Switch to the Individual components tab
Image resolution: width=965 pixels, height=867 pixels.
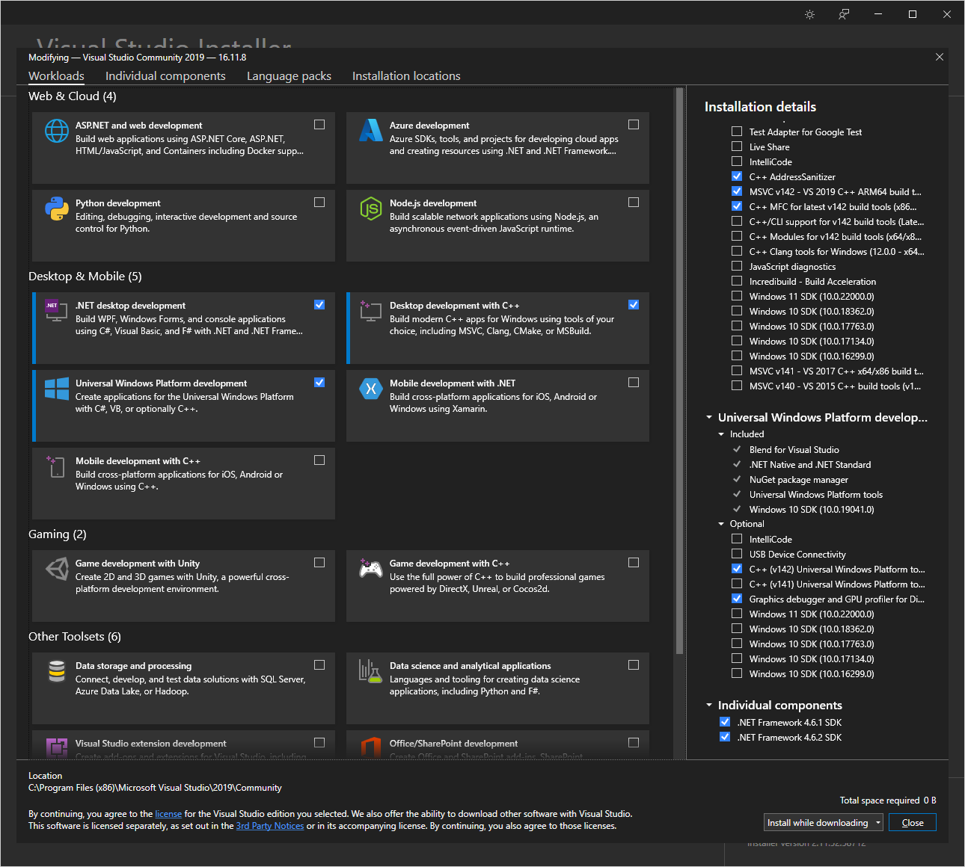[x=165, y=76]
